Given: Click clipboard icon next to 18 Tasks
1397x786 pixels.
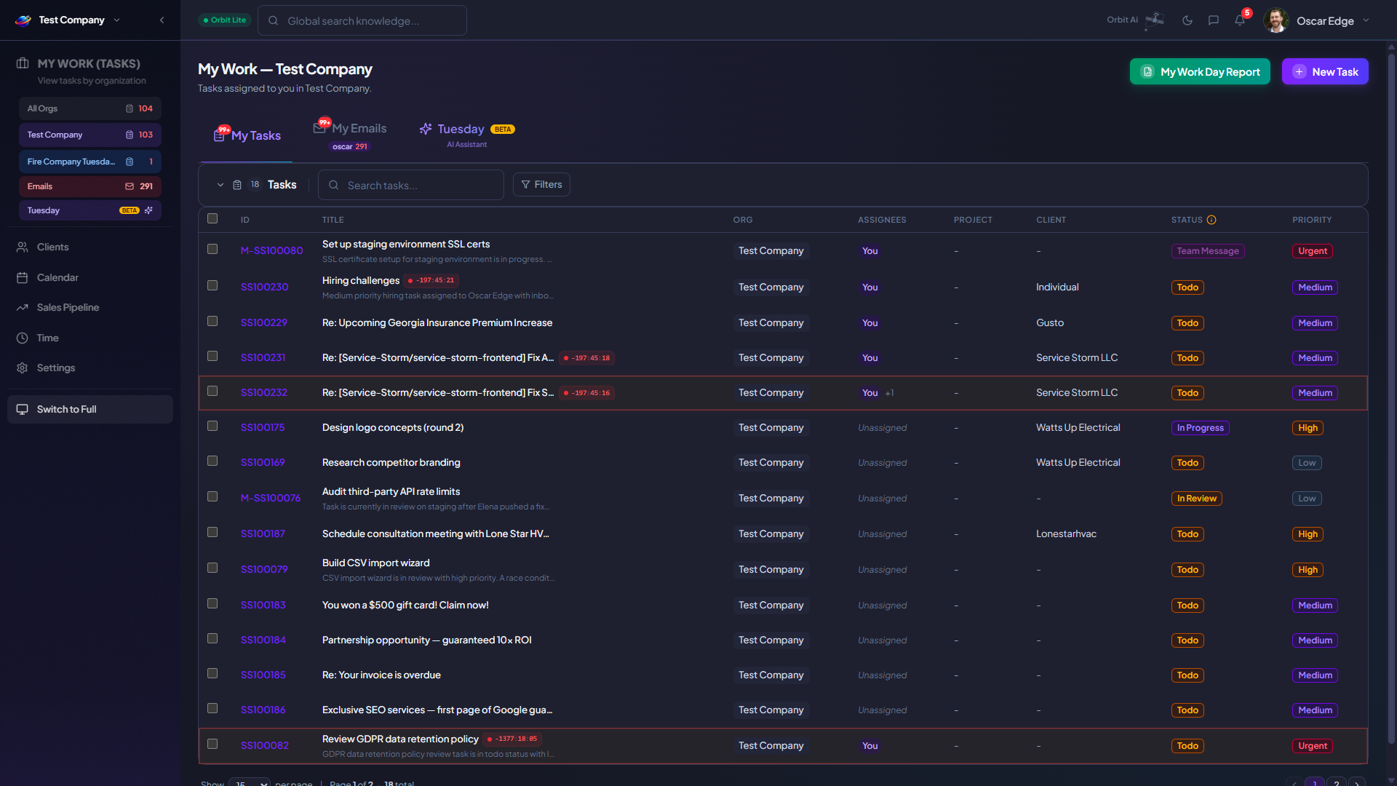Looking at the screenshot, I should [x=237, y=185].
